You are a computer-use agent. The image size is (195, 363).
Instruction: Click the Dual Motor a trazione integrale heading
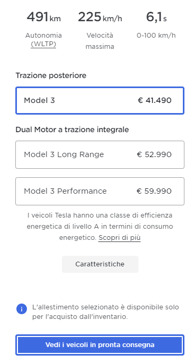[72, 129]
